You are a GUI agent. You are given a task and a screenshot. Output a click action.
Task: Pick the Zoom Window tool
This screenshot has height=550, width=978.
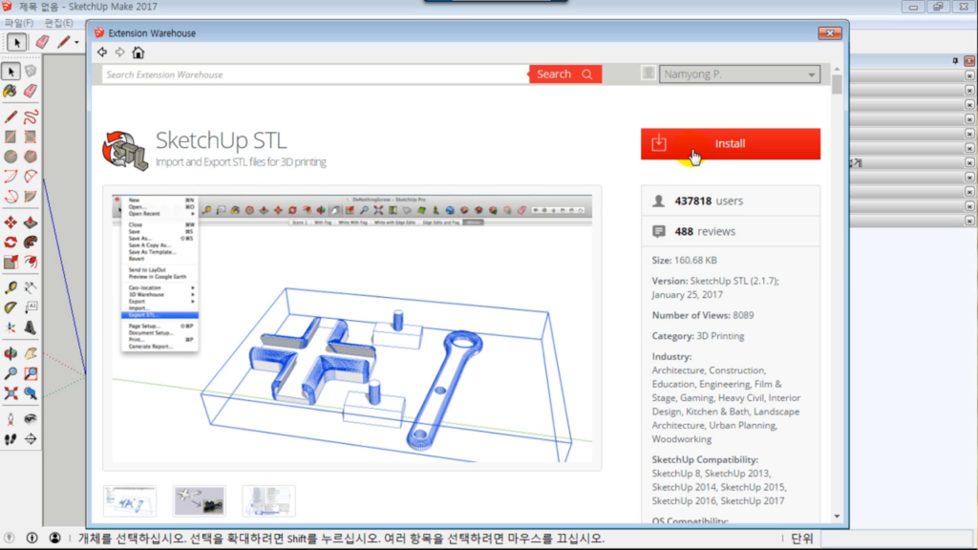click(x=31, y=373)
